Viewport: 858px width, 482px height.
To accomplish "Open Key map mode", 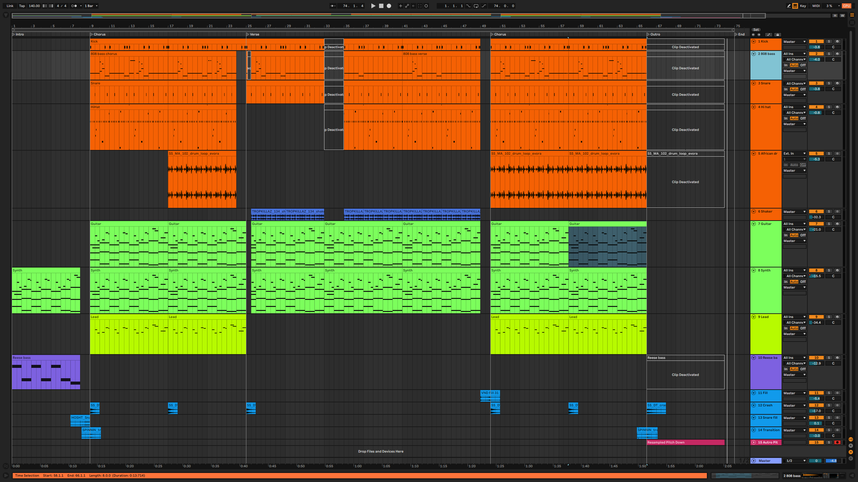I will 803,6.
